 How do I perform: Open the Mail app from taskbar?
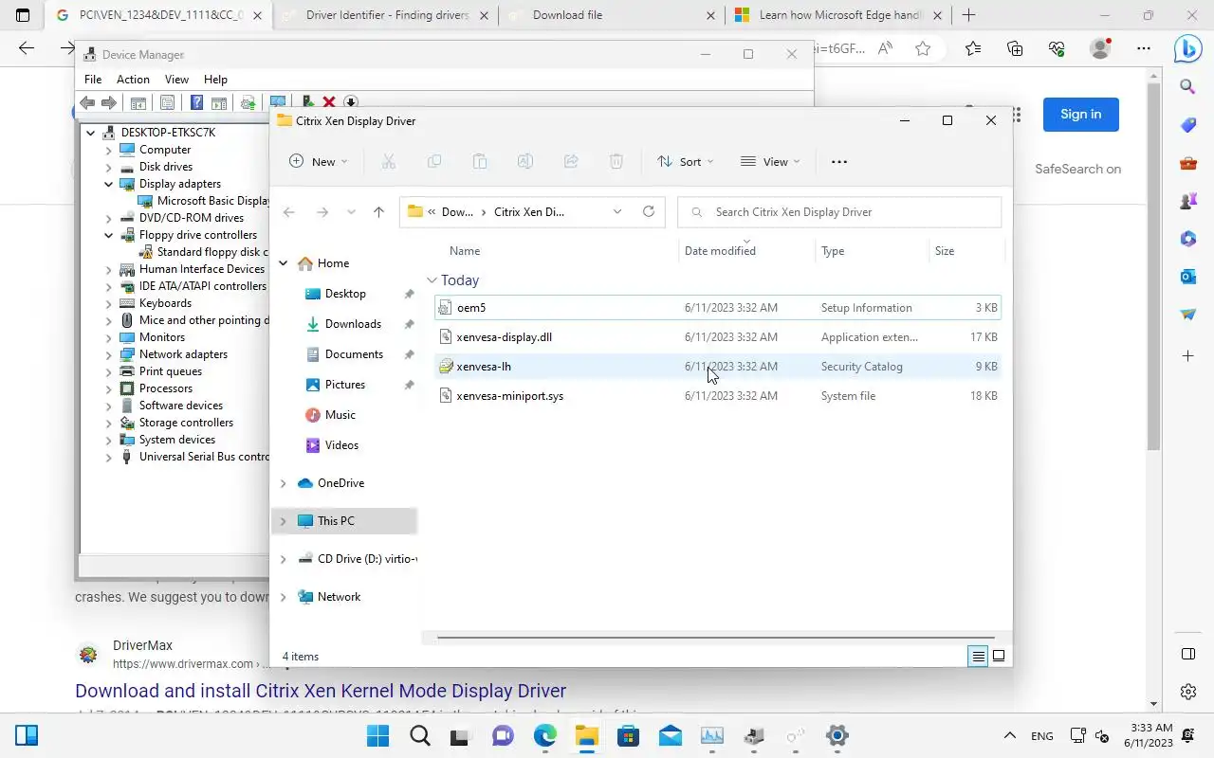click(x=670, y=735)
